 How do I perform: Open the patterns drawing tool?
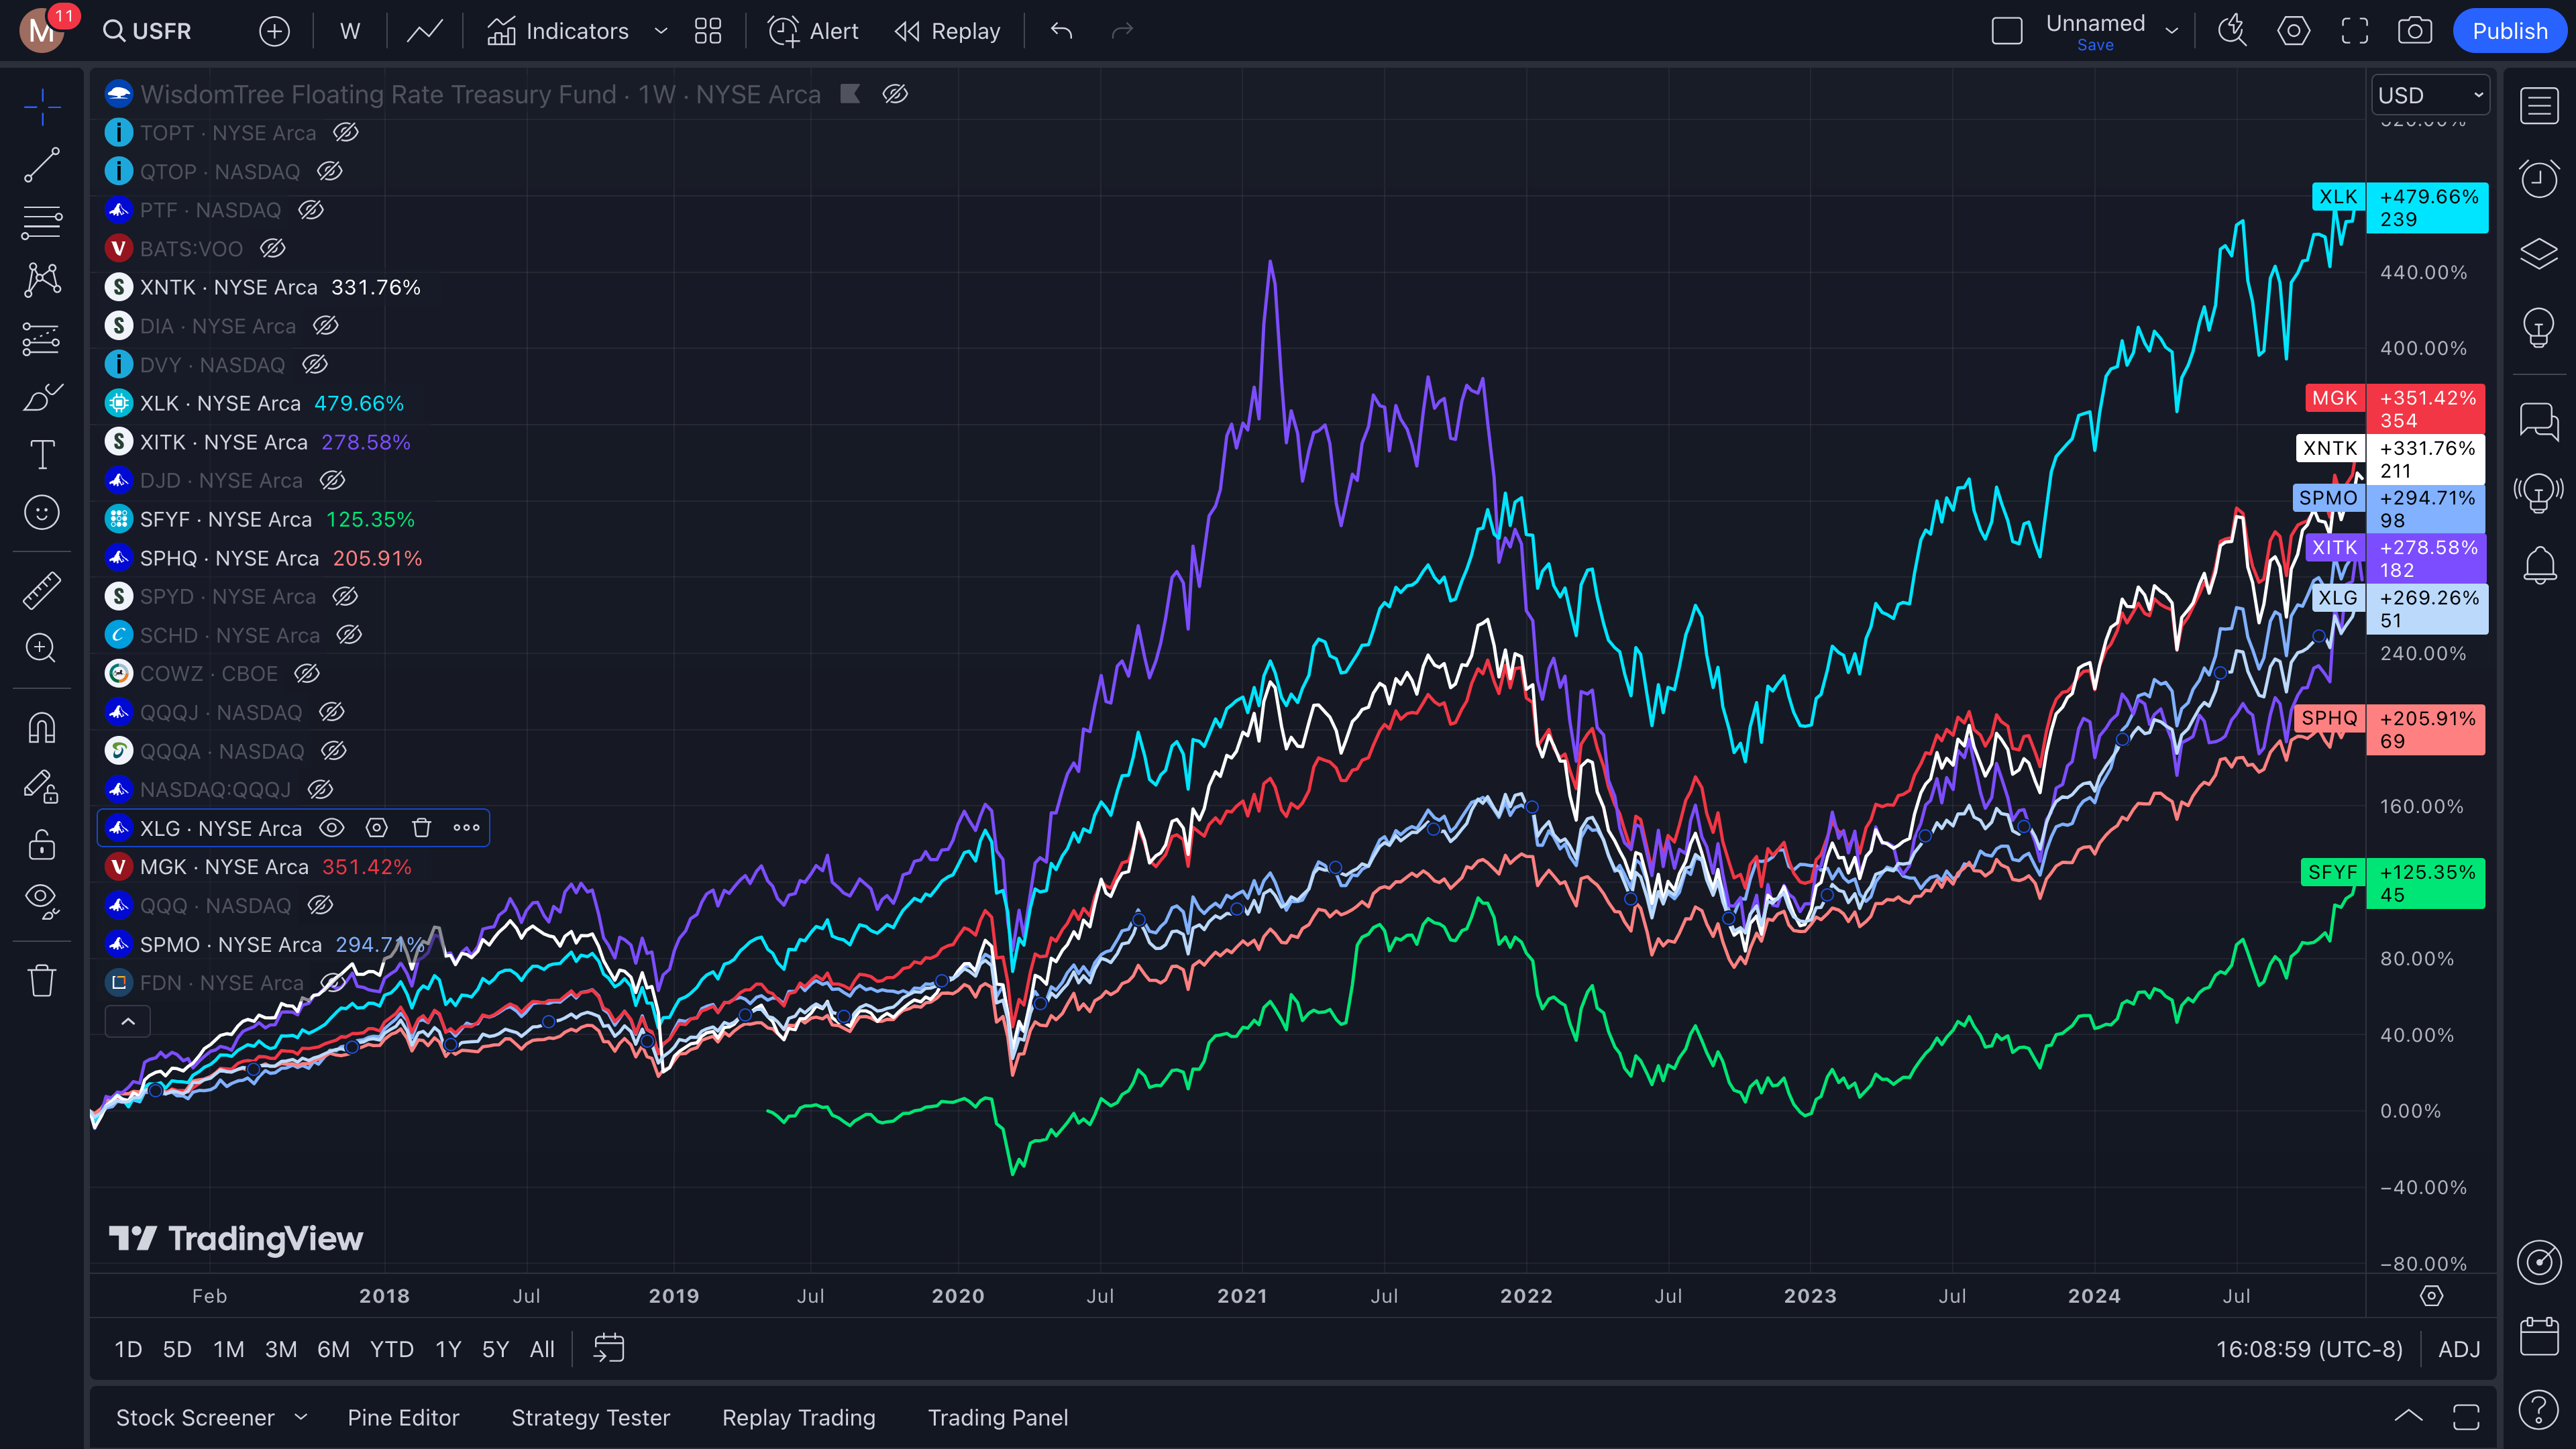point(42,280)
